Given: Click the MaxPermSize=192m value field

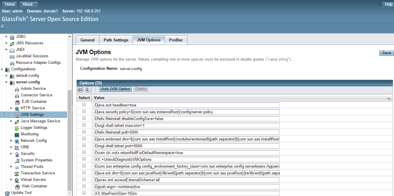Looking at the screenshot, I should click(186, 194).
